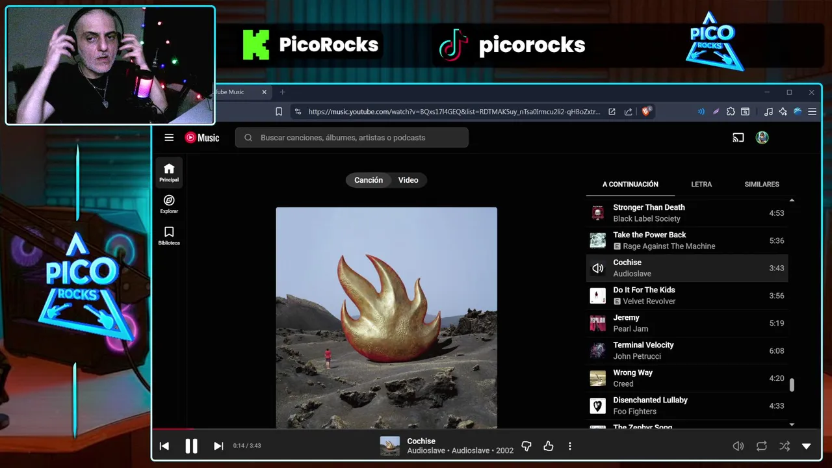Play Stronger Than Death from queue
Viewport: 832px width, 468px height.
pyautogui.click(x=687, y=213)
